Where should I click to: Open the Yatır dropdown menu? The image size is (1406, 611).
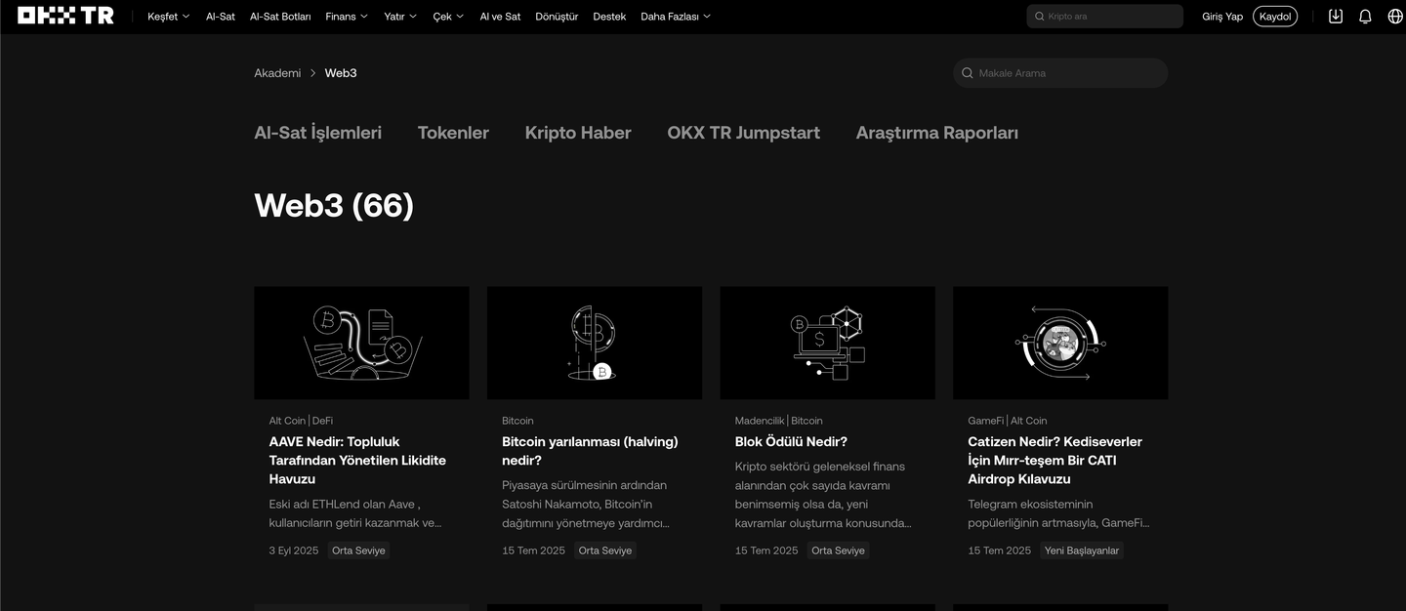click(400, 17)
